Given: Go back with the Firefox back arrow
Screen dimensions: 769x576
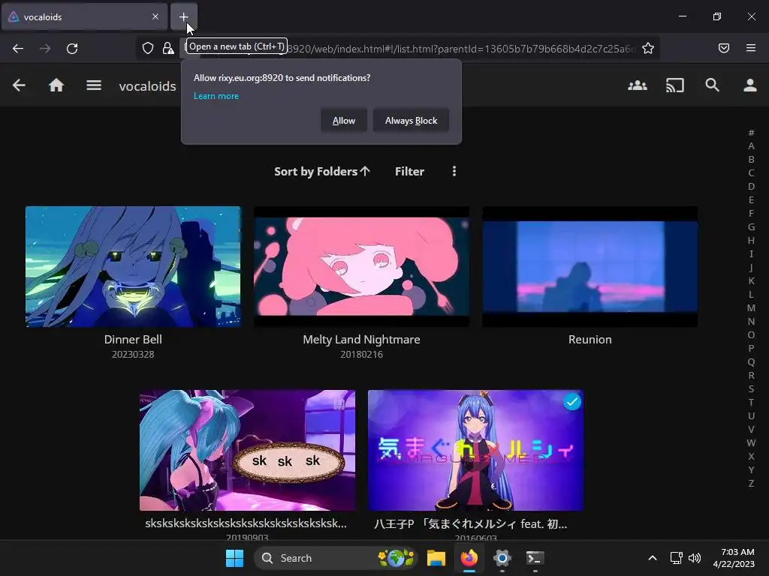Looking at the screenshot, I should pos(18,49).
